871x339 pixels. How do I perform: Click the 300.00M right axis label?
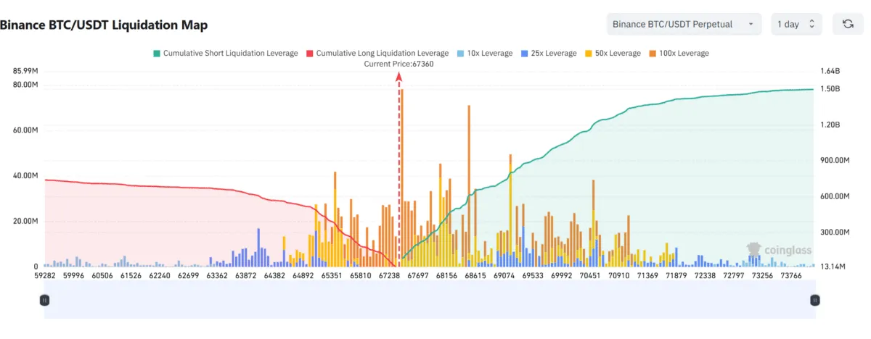pyautogui.click(x=835, y=233)
